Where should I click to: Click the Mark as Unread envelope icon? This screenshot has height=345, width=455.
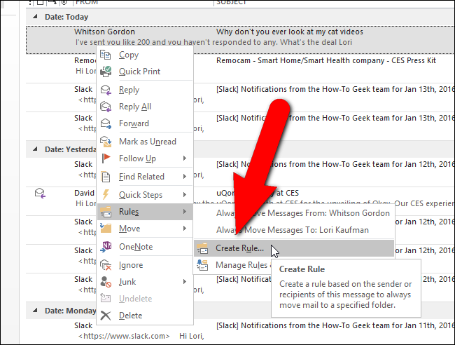tap(106, 142)
